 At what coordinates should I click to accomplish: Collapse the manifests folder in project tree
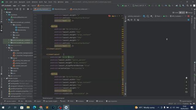click(x=7, y=15)
